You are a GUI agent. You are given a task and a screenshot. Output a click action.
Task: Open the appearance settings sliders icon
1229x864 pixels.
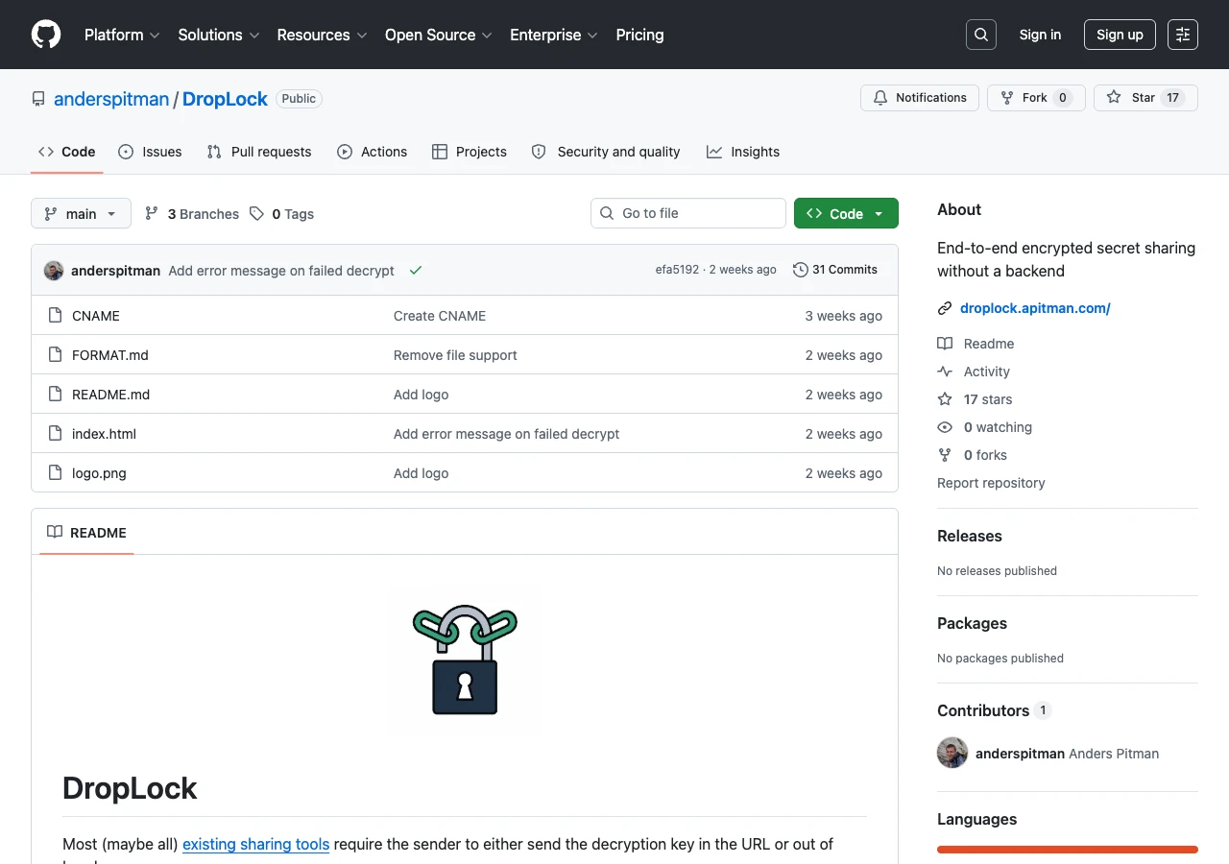pos(1183,35)
